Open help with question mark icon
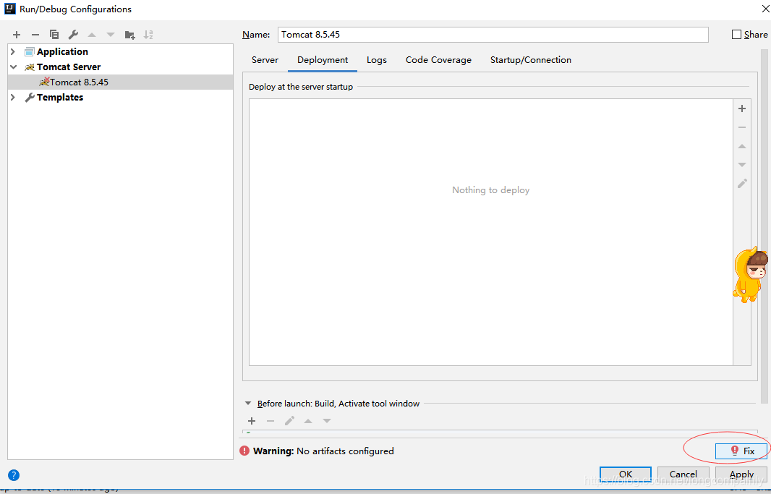Screen dimensions: 771x494 (x=14, y=475)
